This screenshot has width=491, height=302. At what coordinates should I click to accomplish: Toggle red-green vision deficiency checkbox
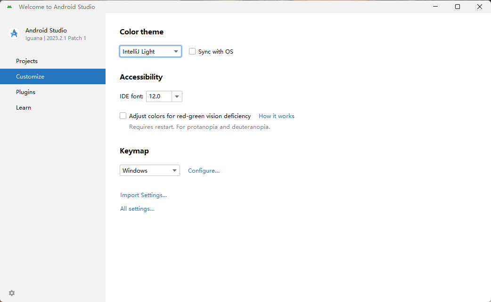(x=123, y=116)
